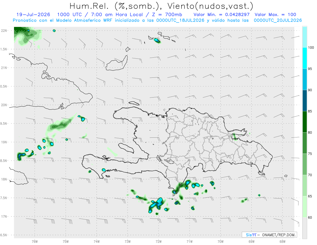Select the '75W' longitude axis label
The image size is (317, 245).
pyautogui.click(x=66, y=241)
